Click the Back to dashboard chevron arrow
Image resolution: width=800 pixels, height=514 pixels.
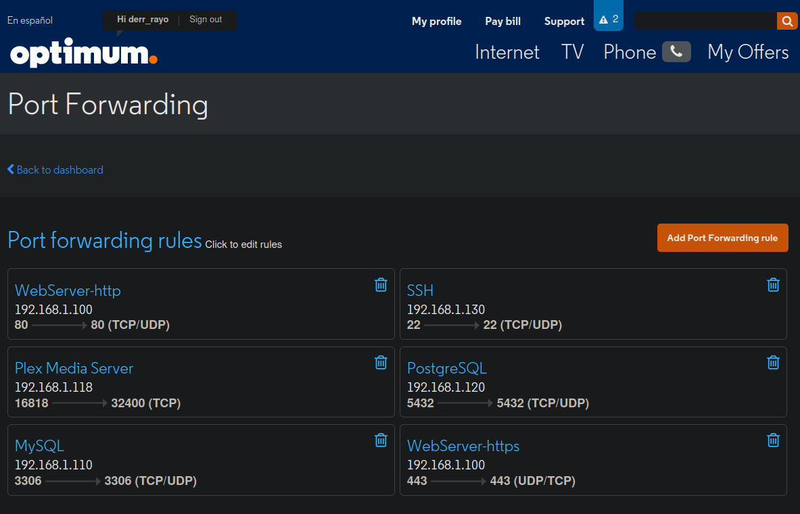pos(11,169)
